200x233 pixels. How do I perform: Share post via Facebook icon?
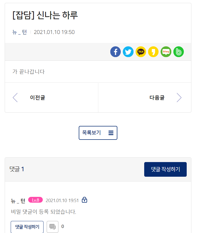point(116,52)
